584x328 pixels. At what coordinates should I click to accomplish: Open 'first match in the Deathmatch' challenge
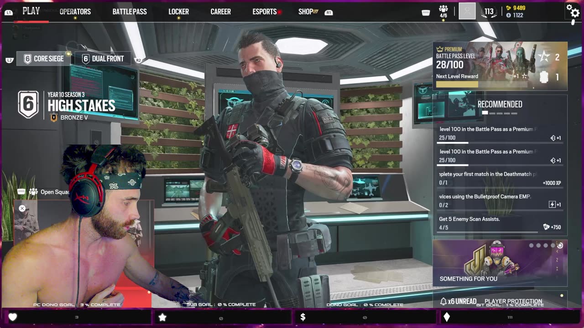coord(500,178)
